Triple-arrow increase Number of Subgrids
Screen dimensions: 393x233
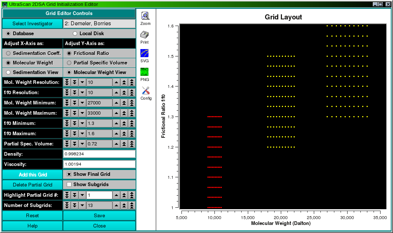click(132, 205)
